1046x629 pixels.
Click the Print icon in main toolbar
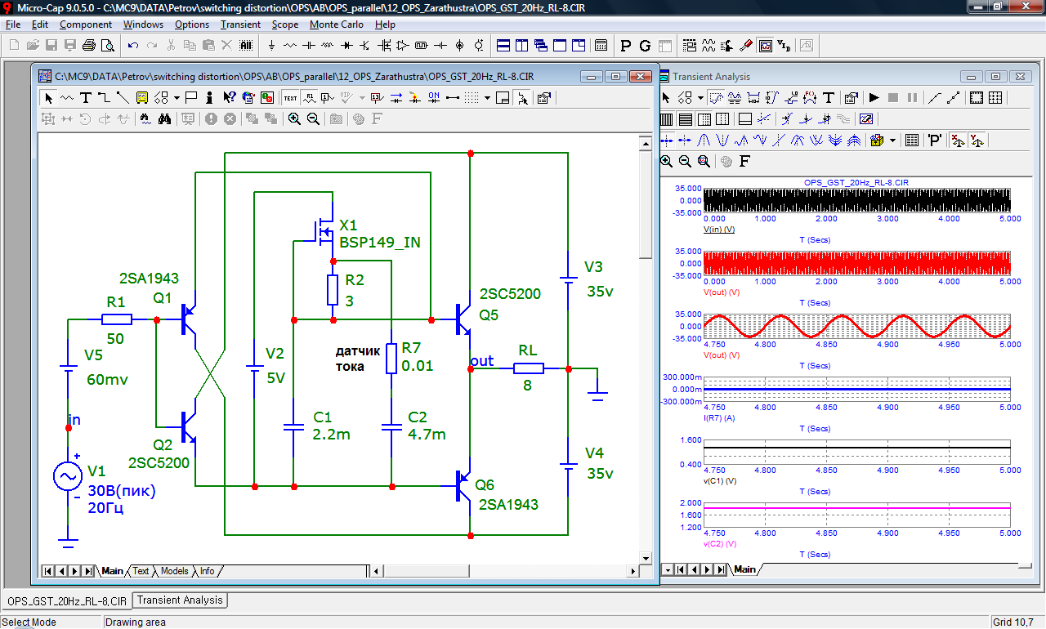(88, 45)
